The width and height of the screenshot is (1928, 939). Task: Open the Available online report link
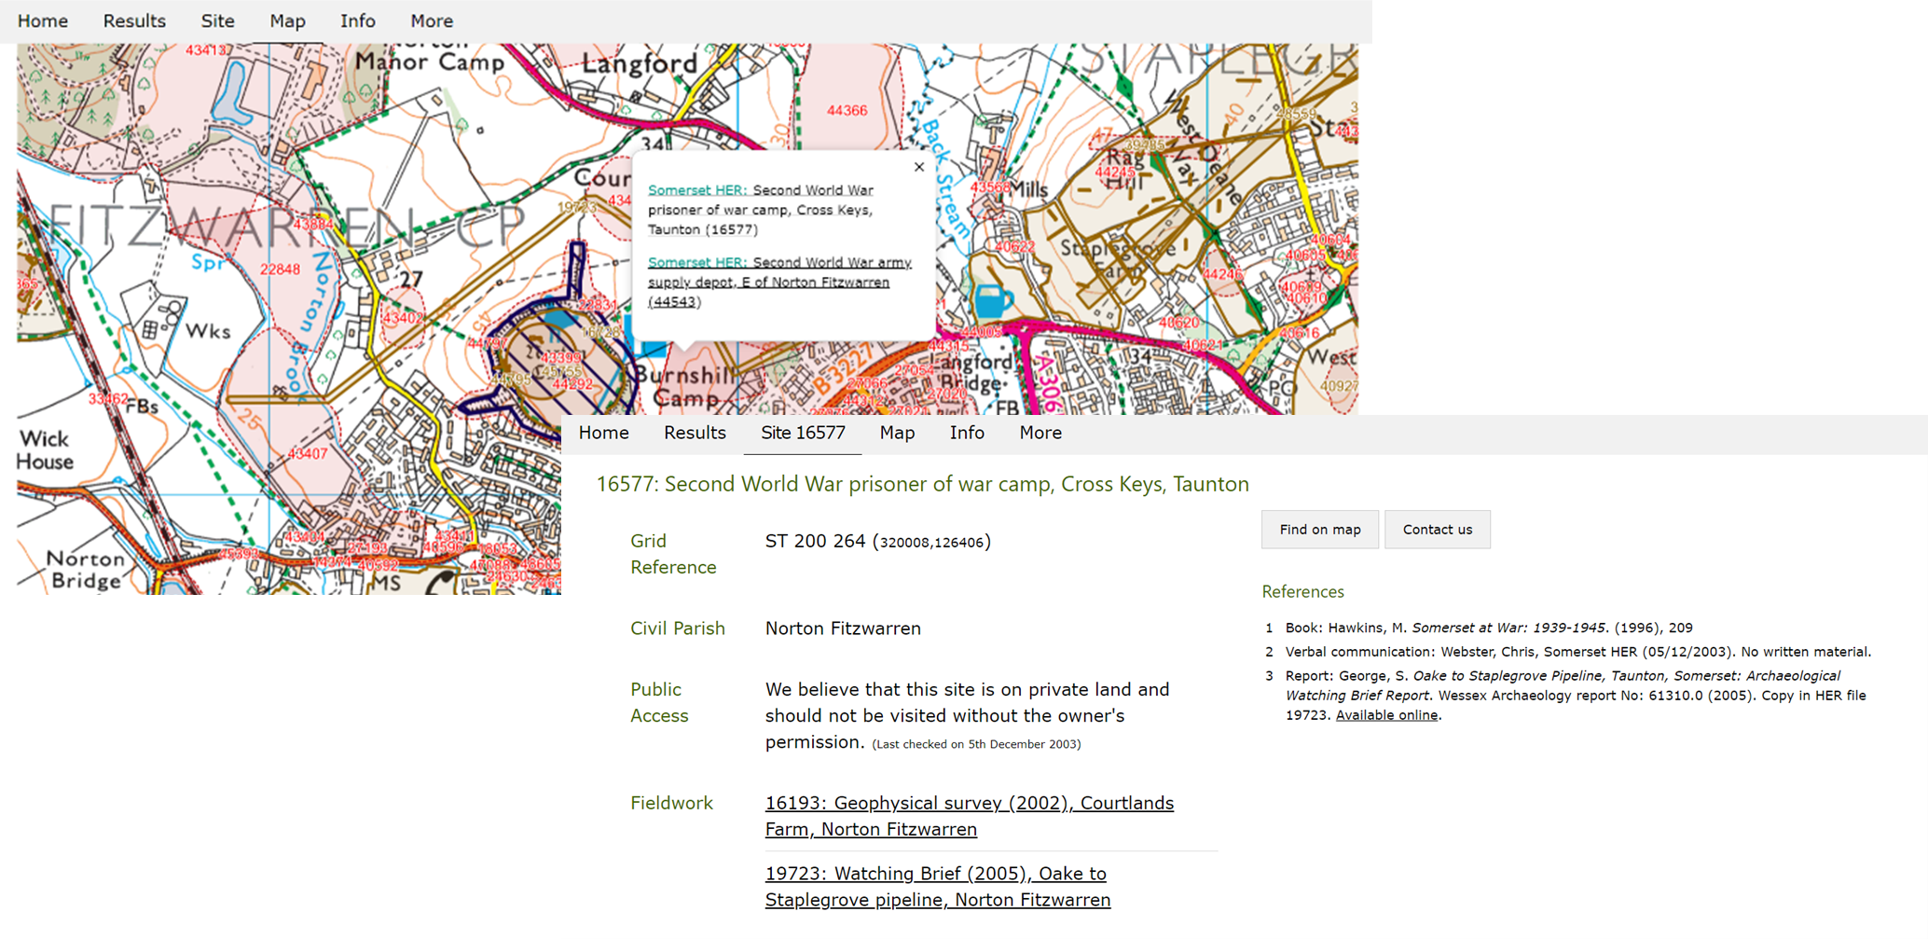tap(1386, 715)
